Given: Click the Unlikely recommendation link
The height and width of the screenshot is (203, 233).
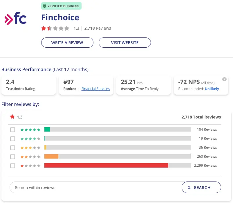Looking at the screenshot, I should (x=212, y=89).
